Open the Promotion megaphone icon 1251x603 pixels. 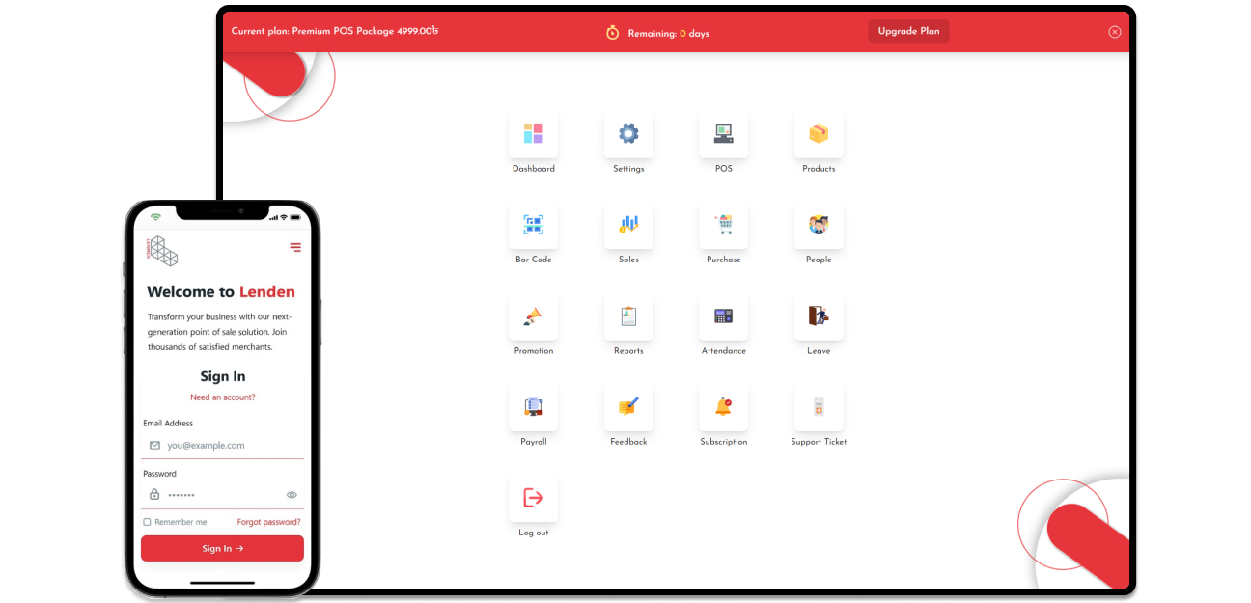[x=533, y=316]
